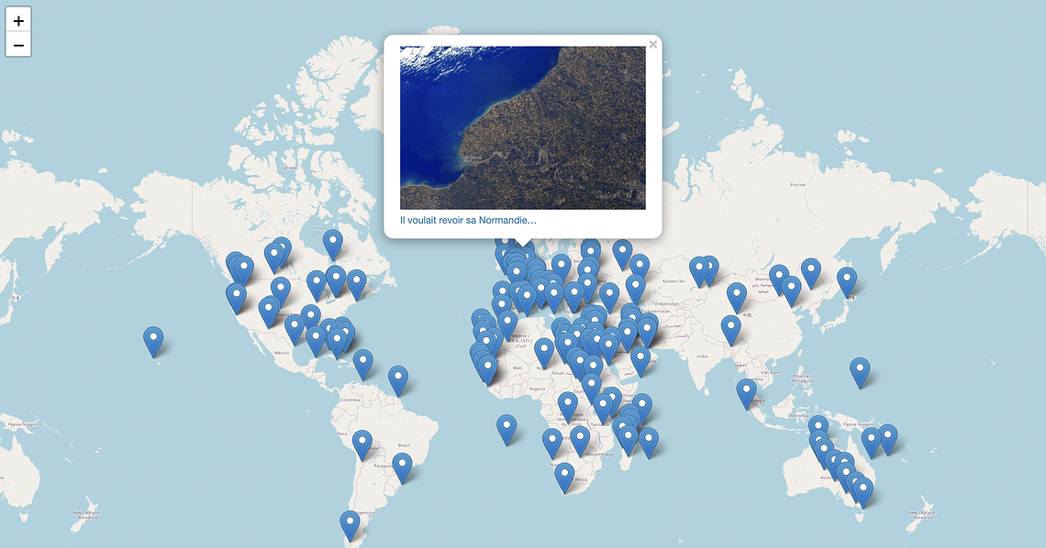Click the easternmost marker off northeastern Australia
The height and width of the screenshot is (548, 1046).
coord(887,438)
